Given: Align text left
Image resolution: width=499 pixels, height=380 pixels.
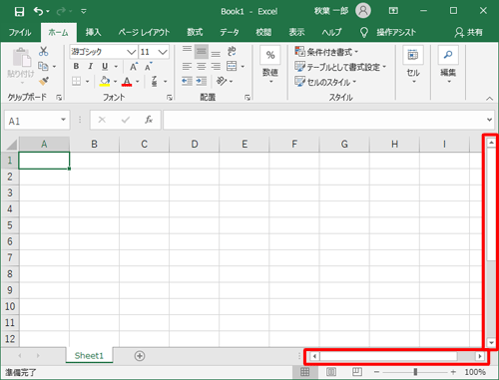Looking at the screenshot, I should 187,67.
